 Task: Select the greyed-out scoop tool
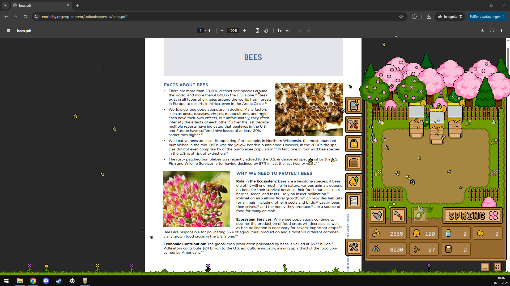pyautogui.click(x=419, y=216)
